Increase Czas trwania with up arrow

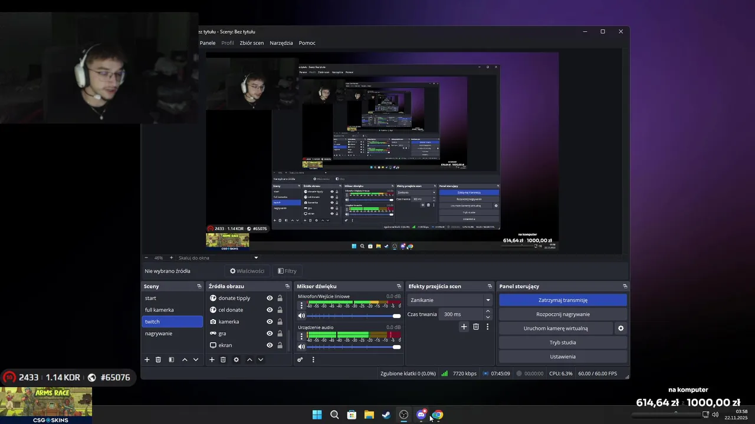point(488,312)
